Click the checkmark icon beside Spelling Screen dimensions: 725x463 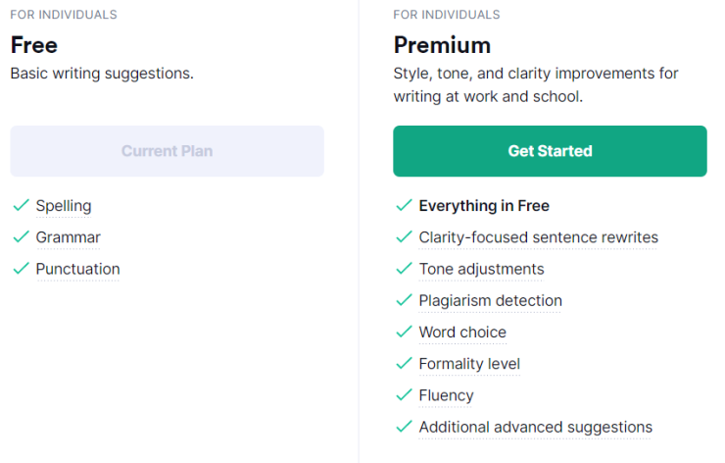pyautogui.click(x=22, y=205)
